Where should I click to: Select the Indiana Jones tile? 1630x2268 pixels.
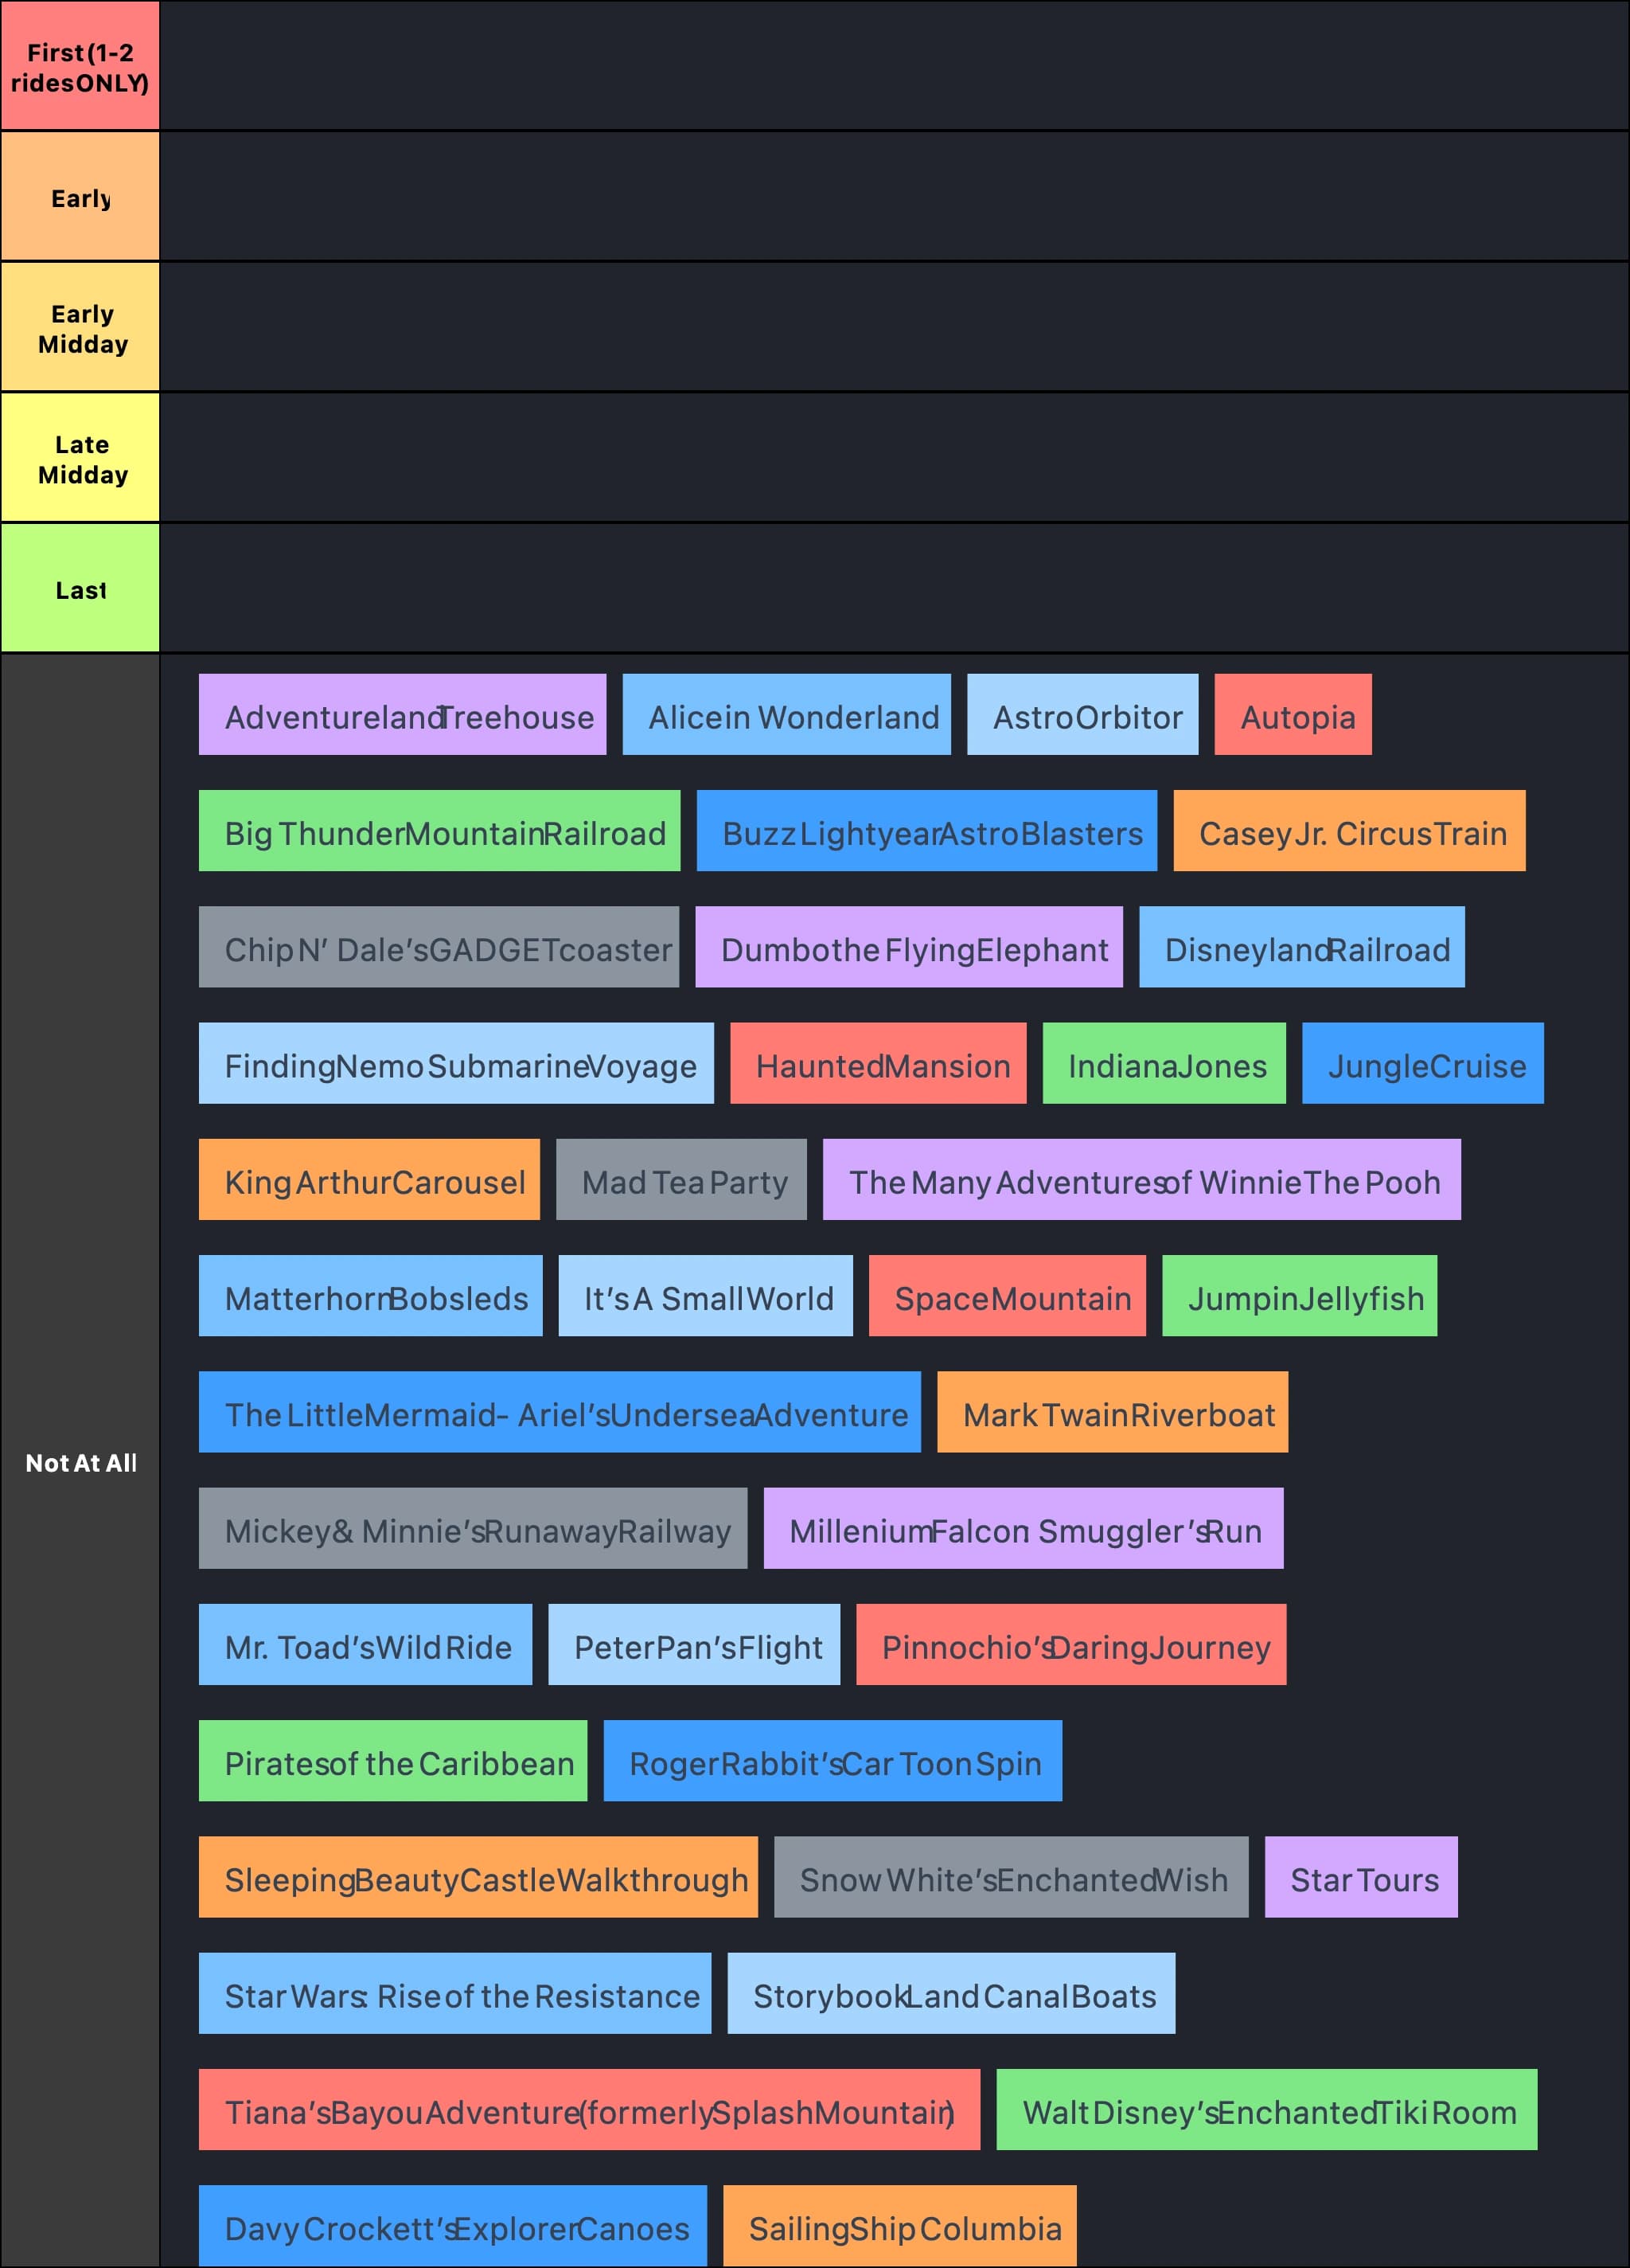1165,1065
